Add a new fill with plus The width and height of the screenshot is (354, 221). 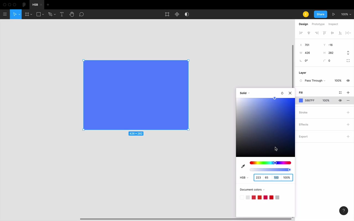click(348, 93)
